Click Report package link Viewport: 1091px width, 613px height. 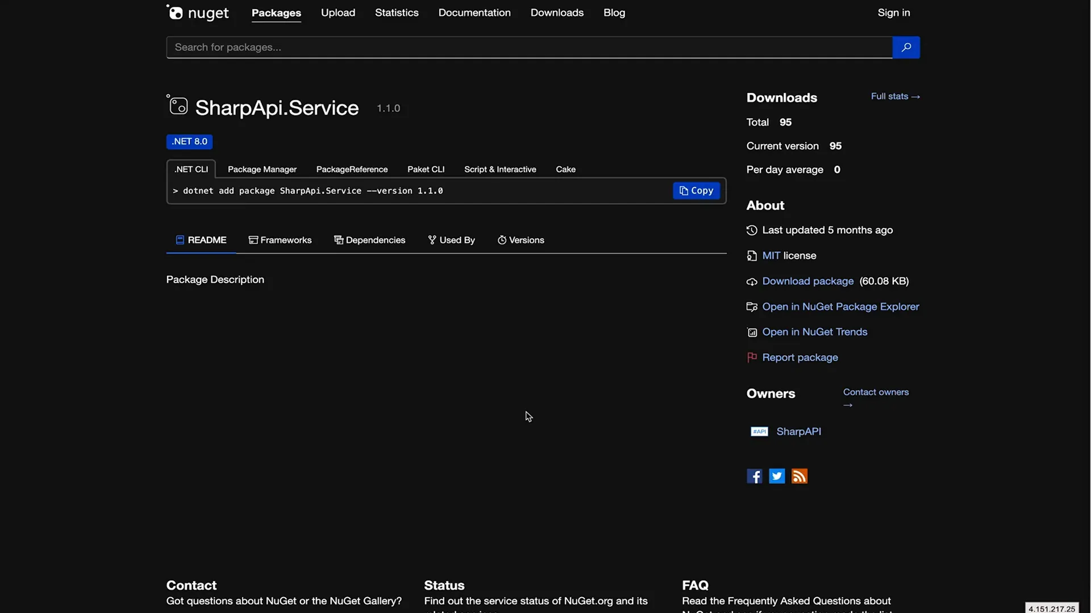click(799, 358)
